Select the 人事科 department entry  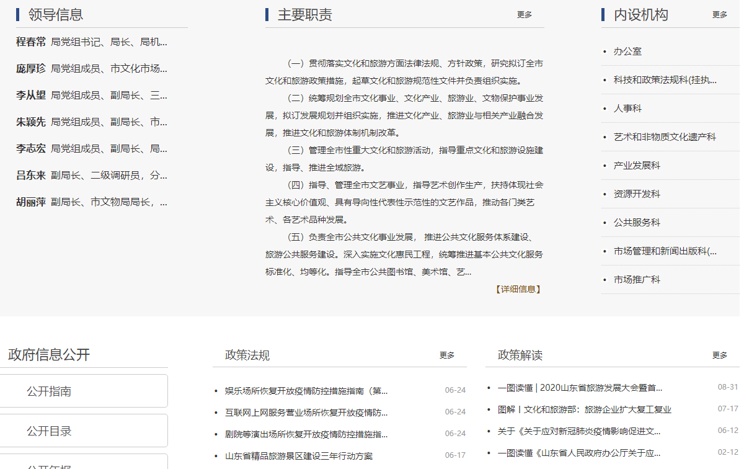[x=627, y=109]
